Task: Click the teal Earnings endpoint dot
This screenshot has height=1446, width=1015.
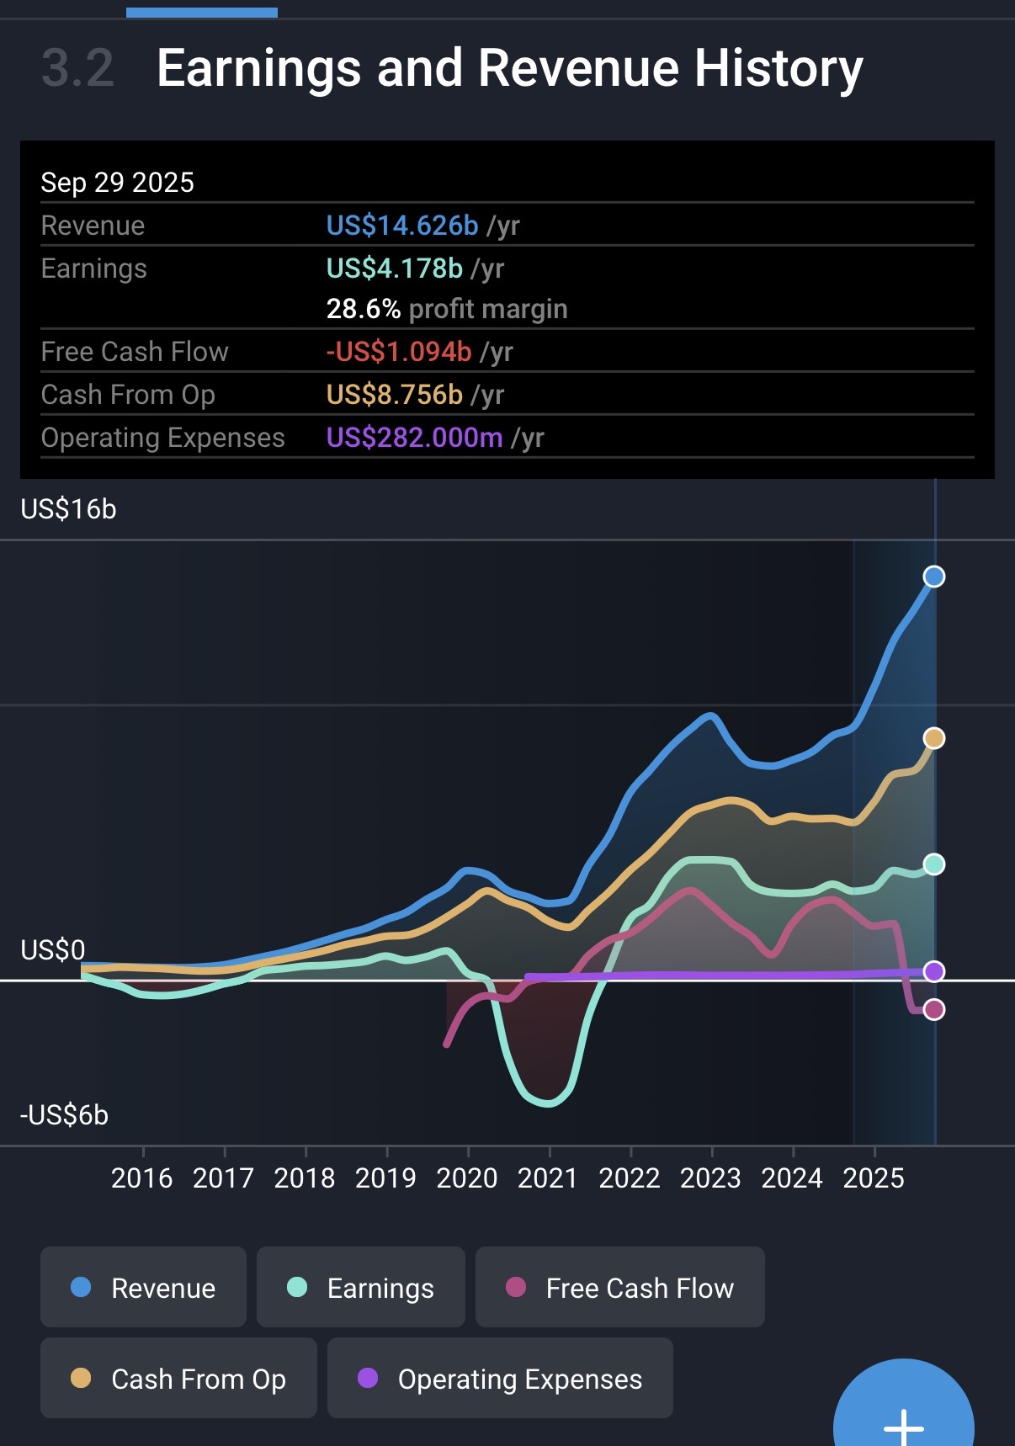Action: pos(933,864)
